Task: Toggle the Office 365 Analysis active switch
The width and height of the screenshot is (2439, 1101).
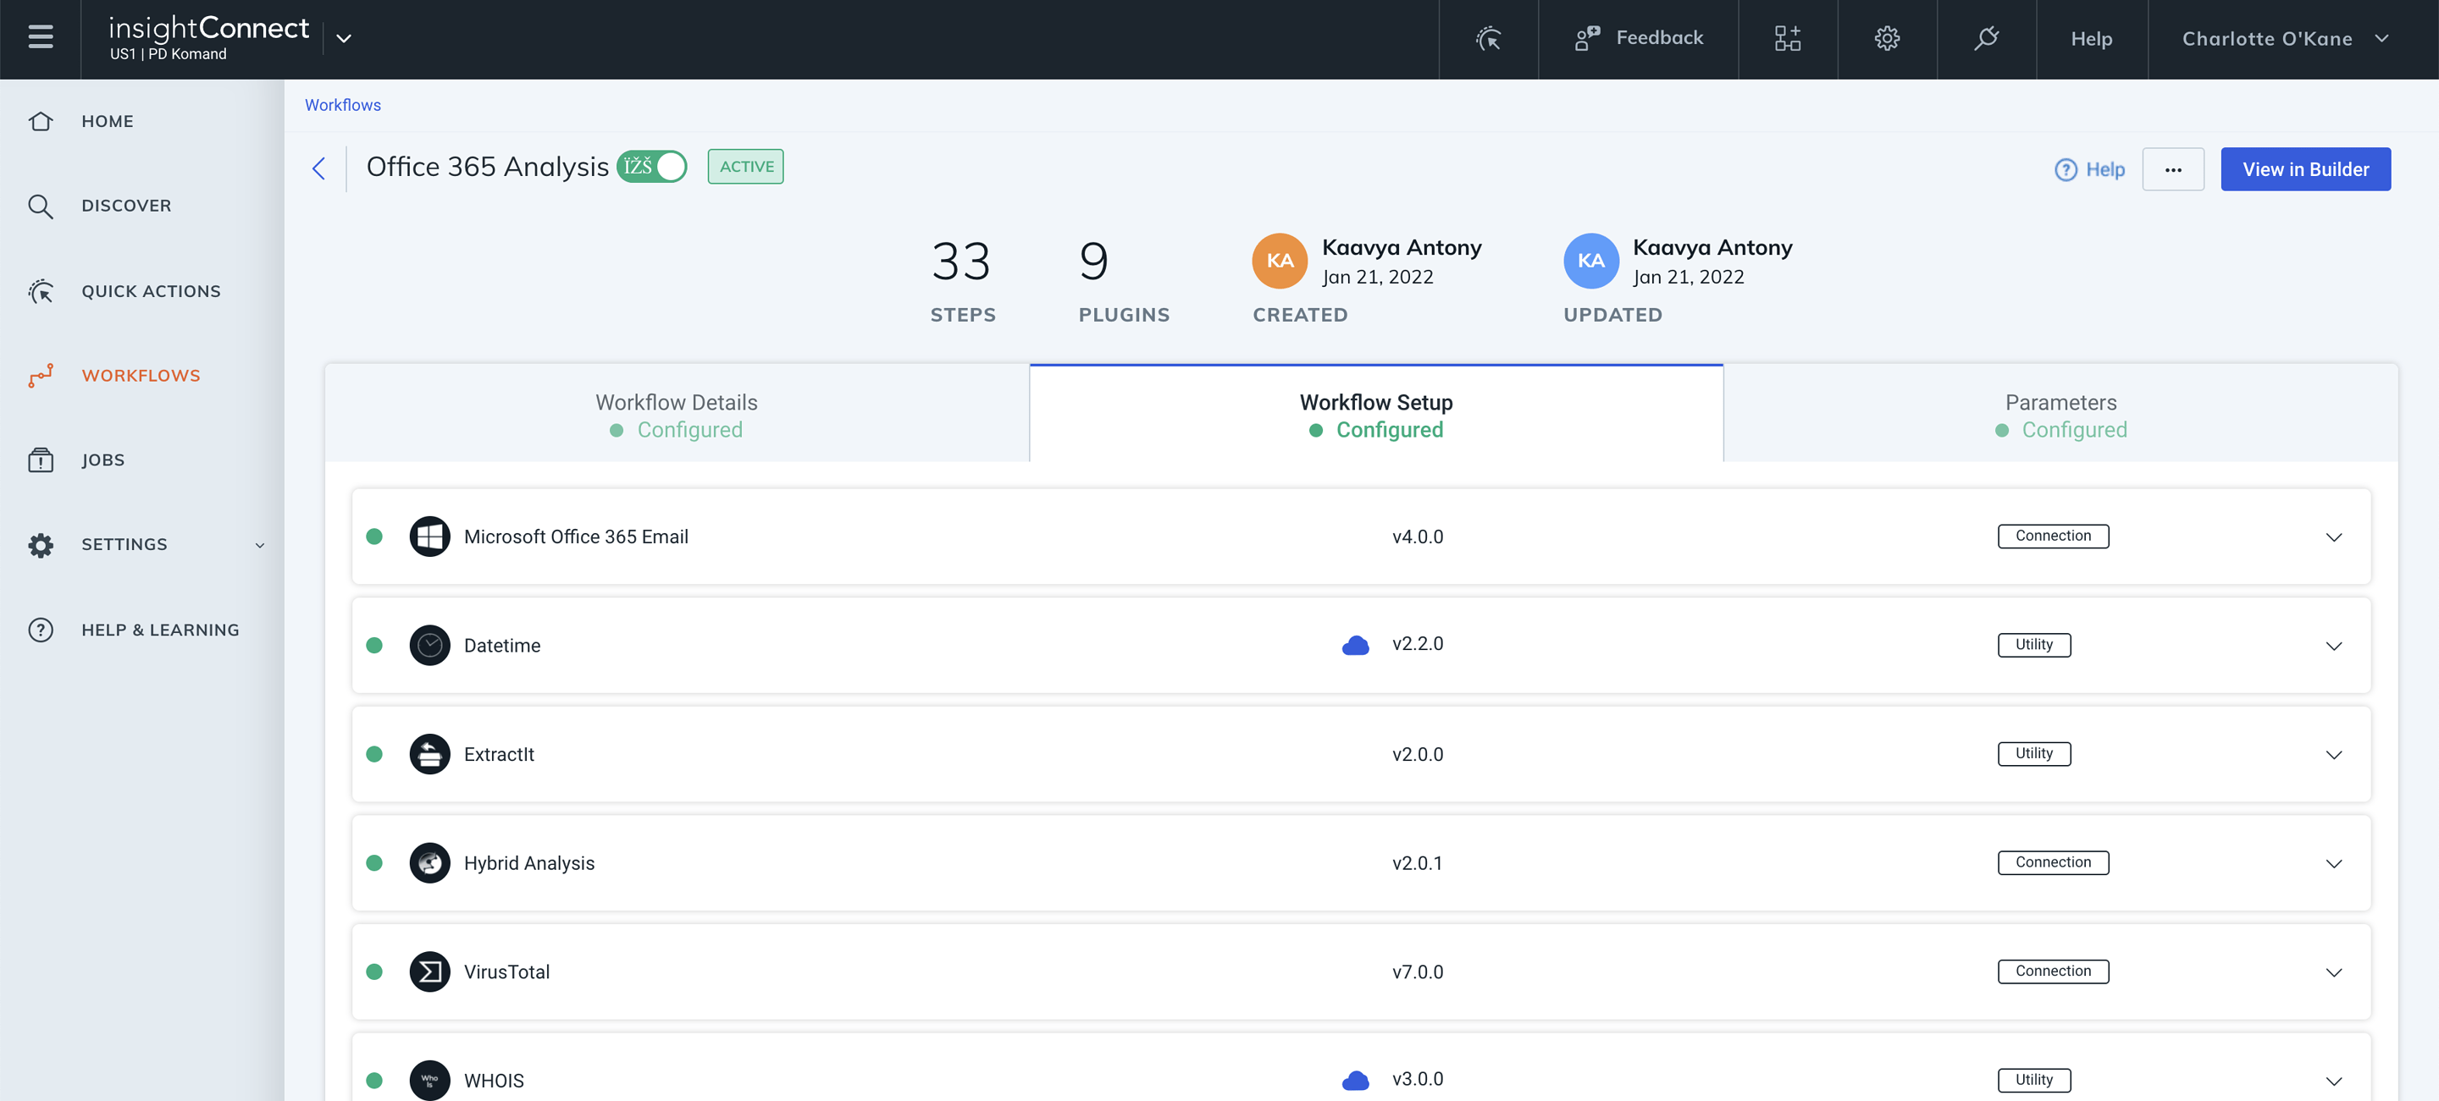Action: [651, 167]
